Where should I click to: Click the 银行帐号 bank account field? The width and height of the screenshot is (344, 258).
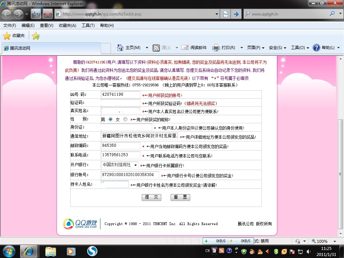tap(130, 175)
